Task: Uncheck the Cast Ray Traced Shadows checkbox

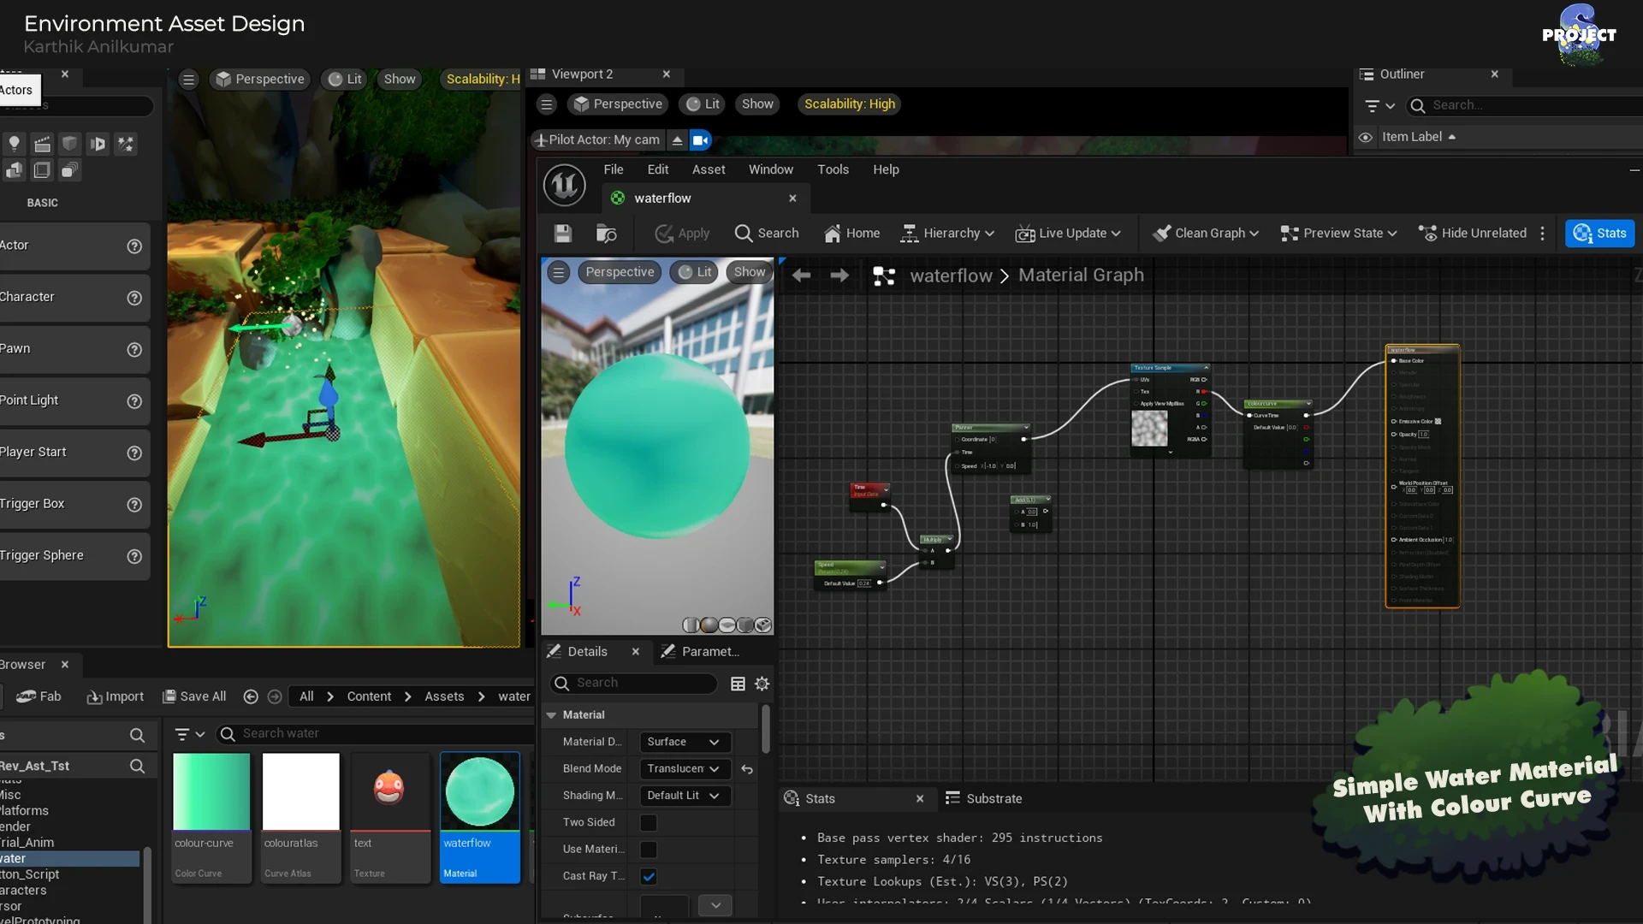Action: 649,876
